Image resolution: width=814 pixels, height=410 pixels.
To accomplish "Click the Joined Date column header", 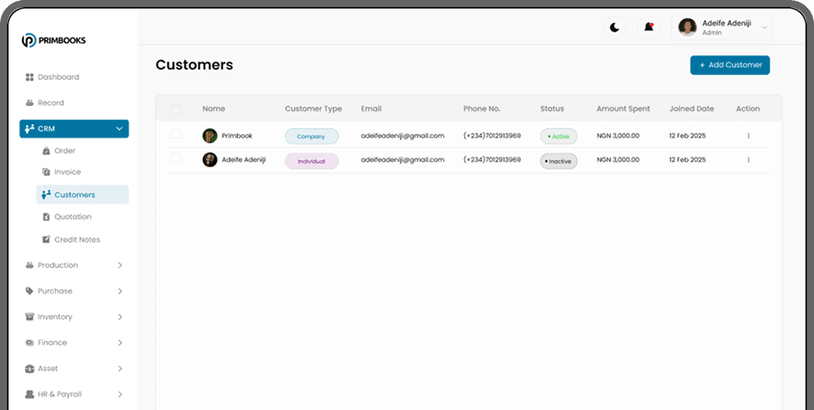I will (692, 109).
